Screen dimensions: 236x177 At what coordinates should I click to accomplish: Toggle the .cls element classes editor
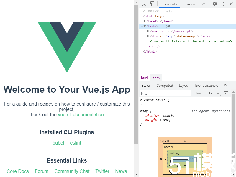pos(209,93)
